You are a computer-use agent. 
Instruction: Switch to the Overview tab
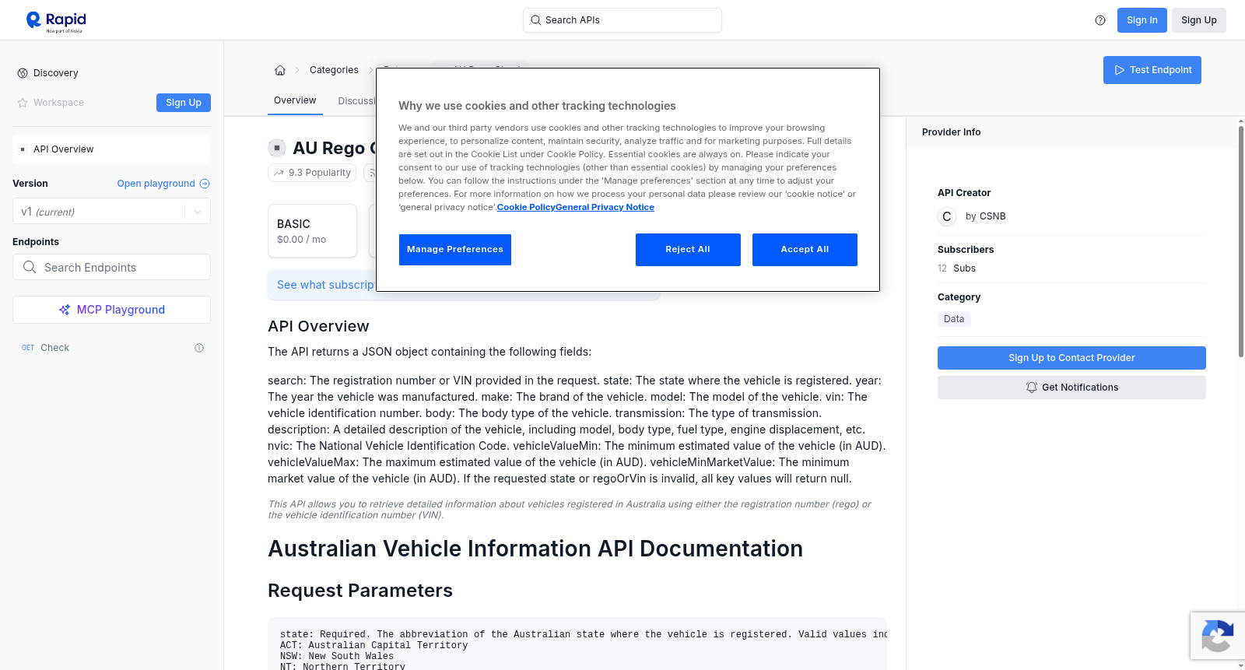coord(295,101)
